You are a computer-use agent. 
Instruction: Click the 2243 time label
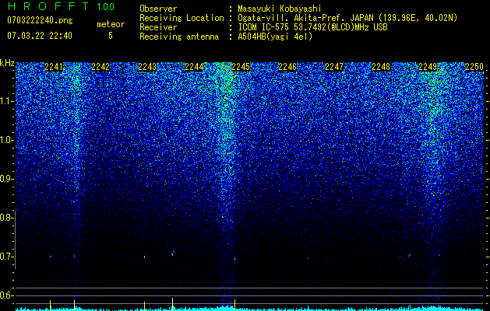[147, 67]
